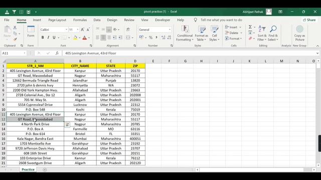This screenshot has height=180, width=321.
Task: Select the Practice sheet tab
Action: [x=28, y=169]
